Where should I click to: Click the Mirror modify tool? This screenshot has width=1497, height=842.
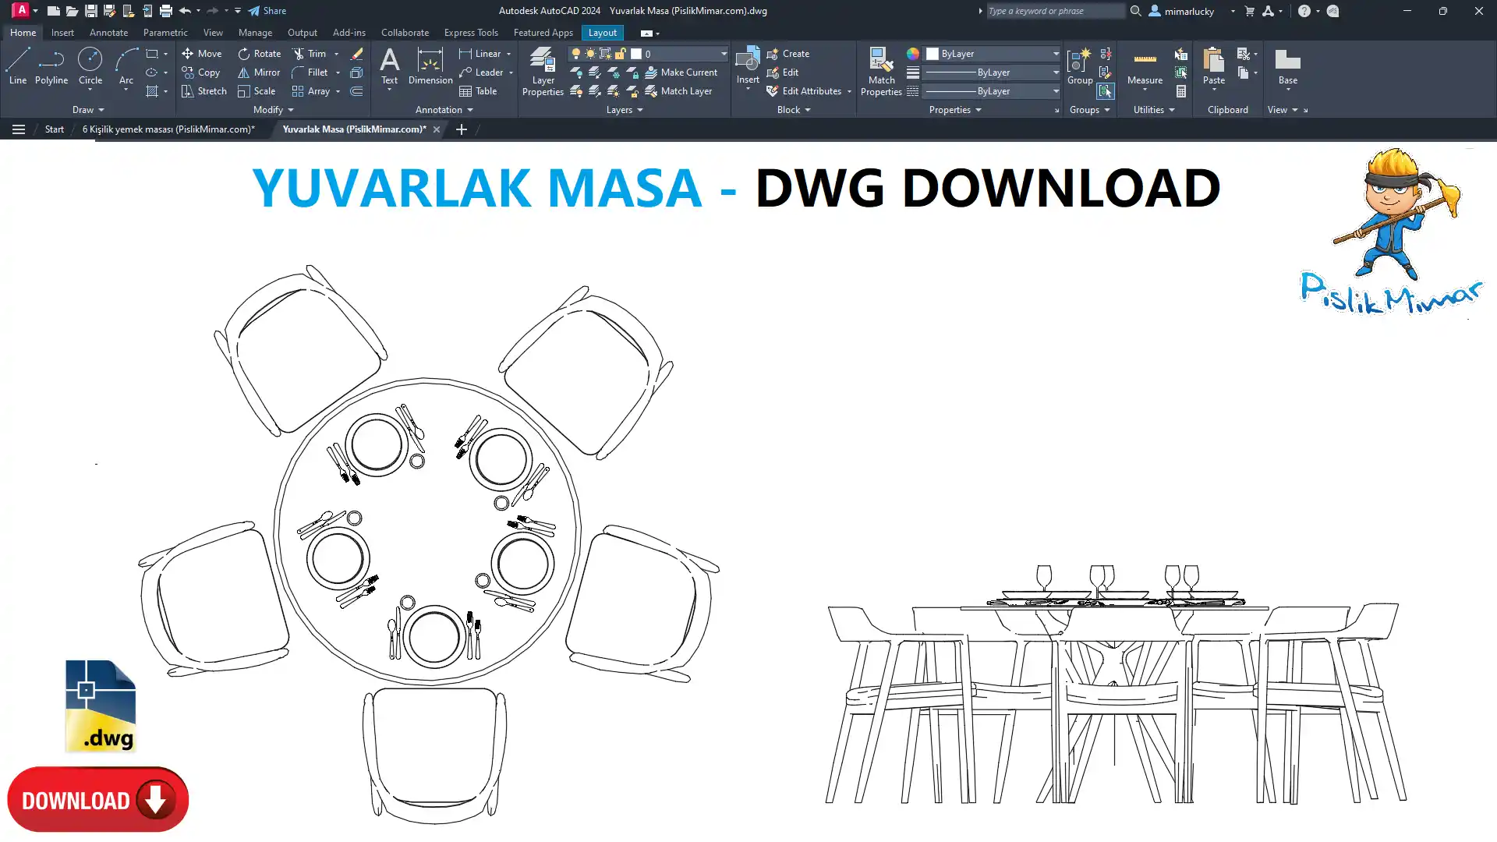[x=259, y=73]
